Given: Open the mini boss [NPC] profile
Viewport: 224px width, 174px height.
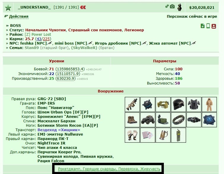Looking at the screenshot, I should pyautogui.click(x=71, y=43).
